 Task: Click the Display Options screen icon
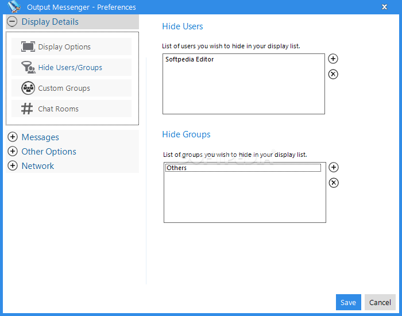[x=28, y=47]
